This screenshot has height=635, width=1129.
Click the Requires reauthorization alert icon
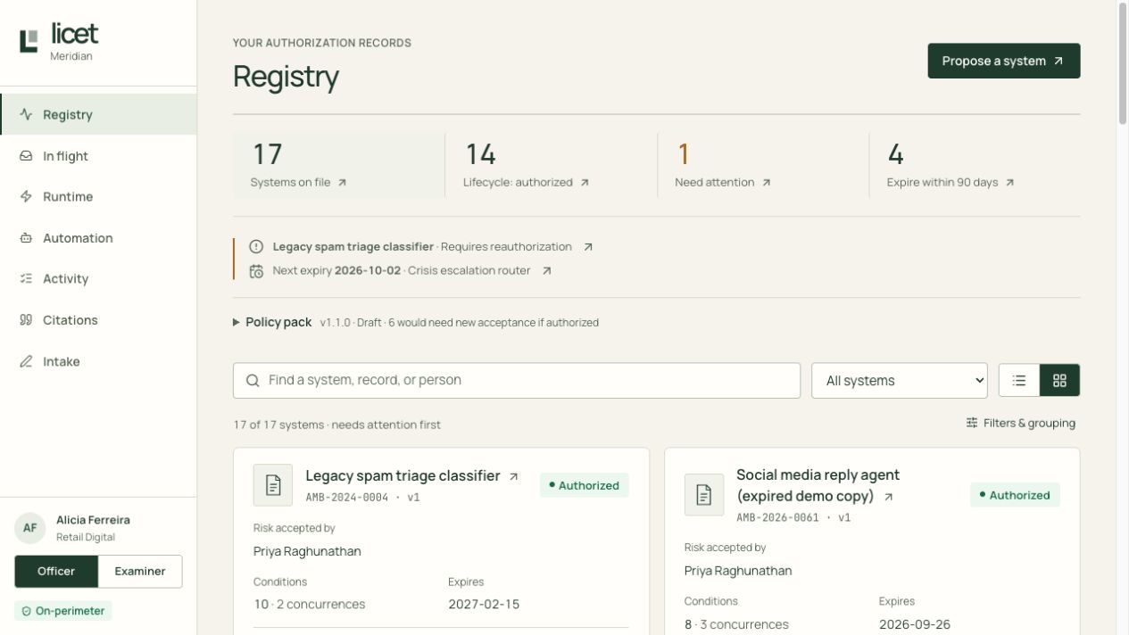tap(256, 247)
